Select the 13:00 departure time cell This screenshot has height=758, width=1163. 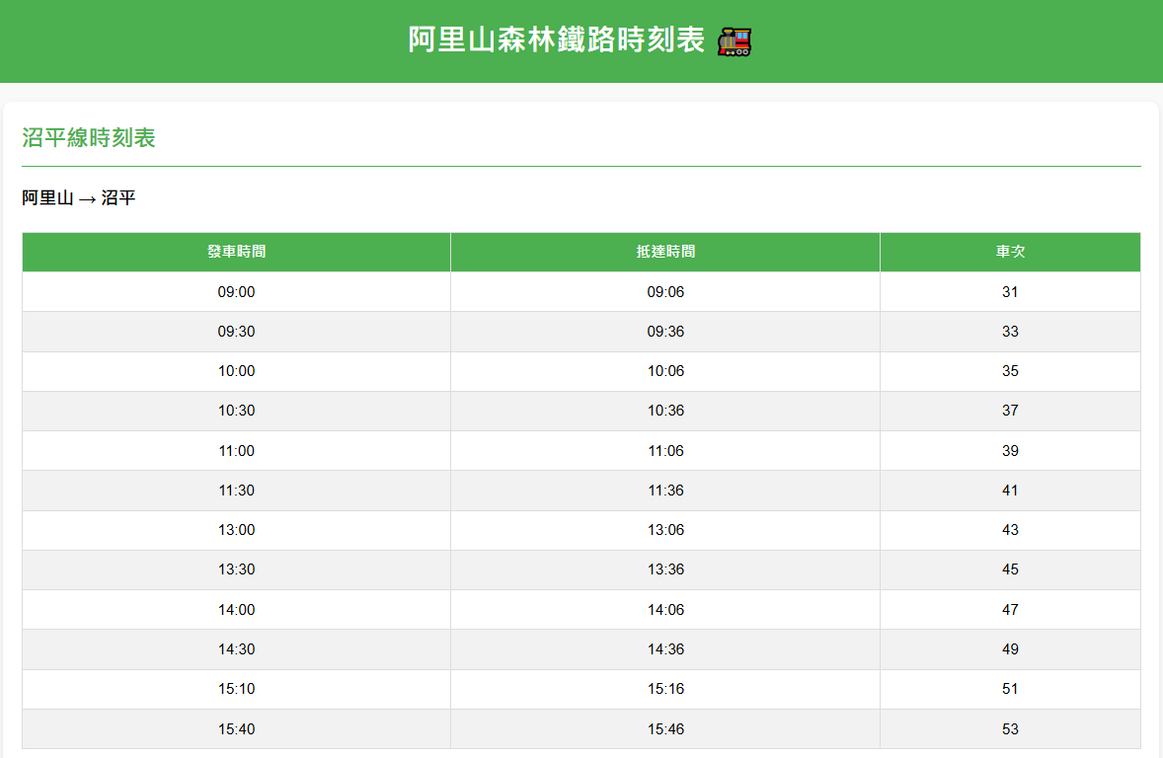[x=236, y=530]
